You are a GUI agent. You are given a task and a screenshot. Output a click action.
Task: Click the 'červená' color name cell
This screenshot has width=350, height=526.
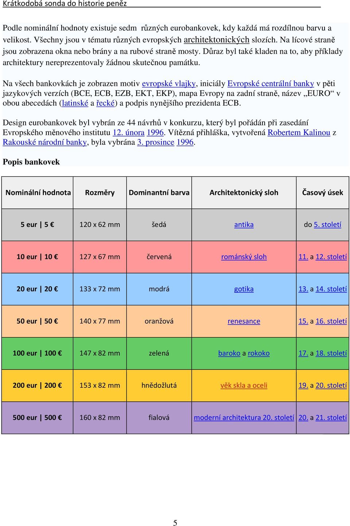(x=159, y=257)
